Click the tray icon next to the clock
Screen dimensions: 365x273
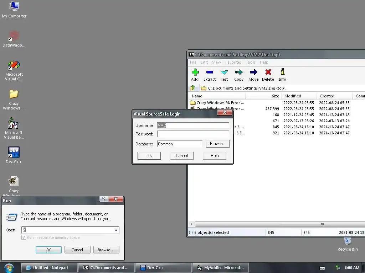click(x=338, y=268)
